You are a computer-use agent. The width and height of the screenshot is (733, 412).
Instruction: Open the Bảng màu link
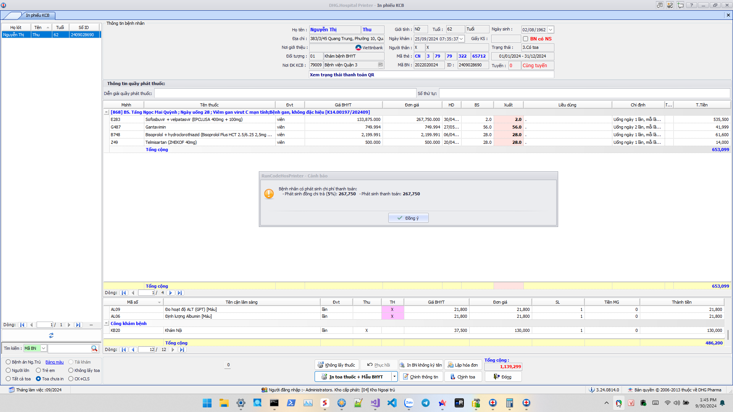click(55, 362)
